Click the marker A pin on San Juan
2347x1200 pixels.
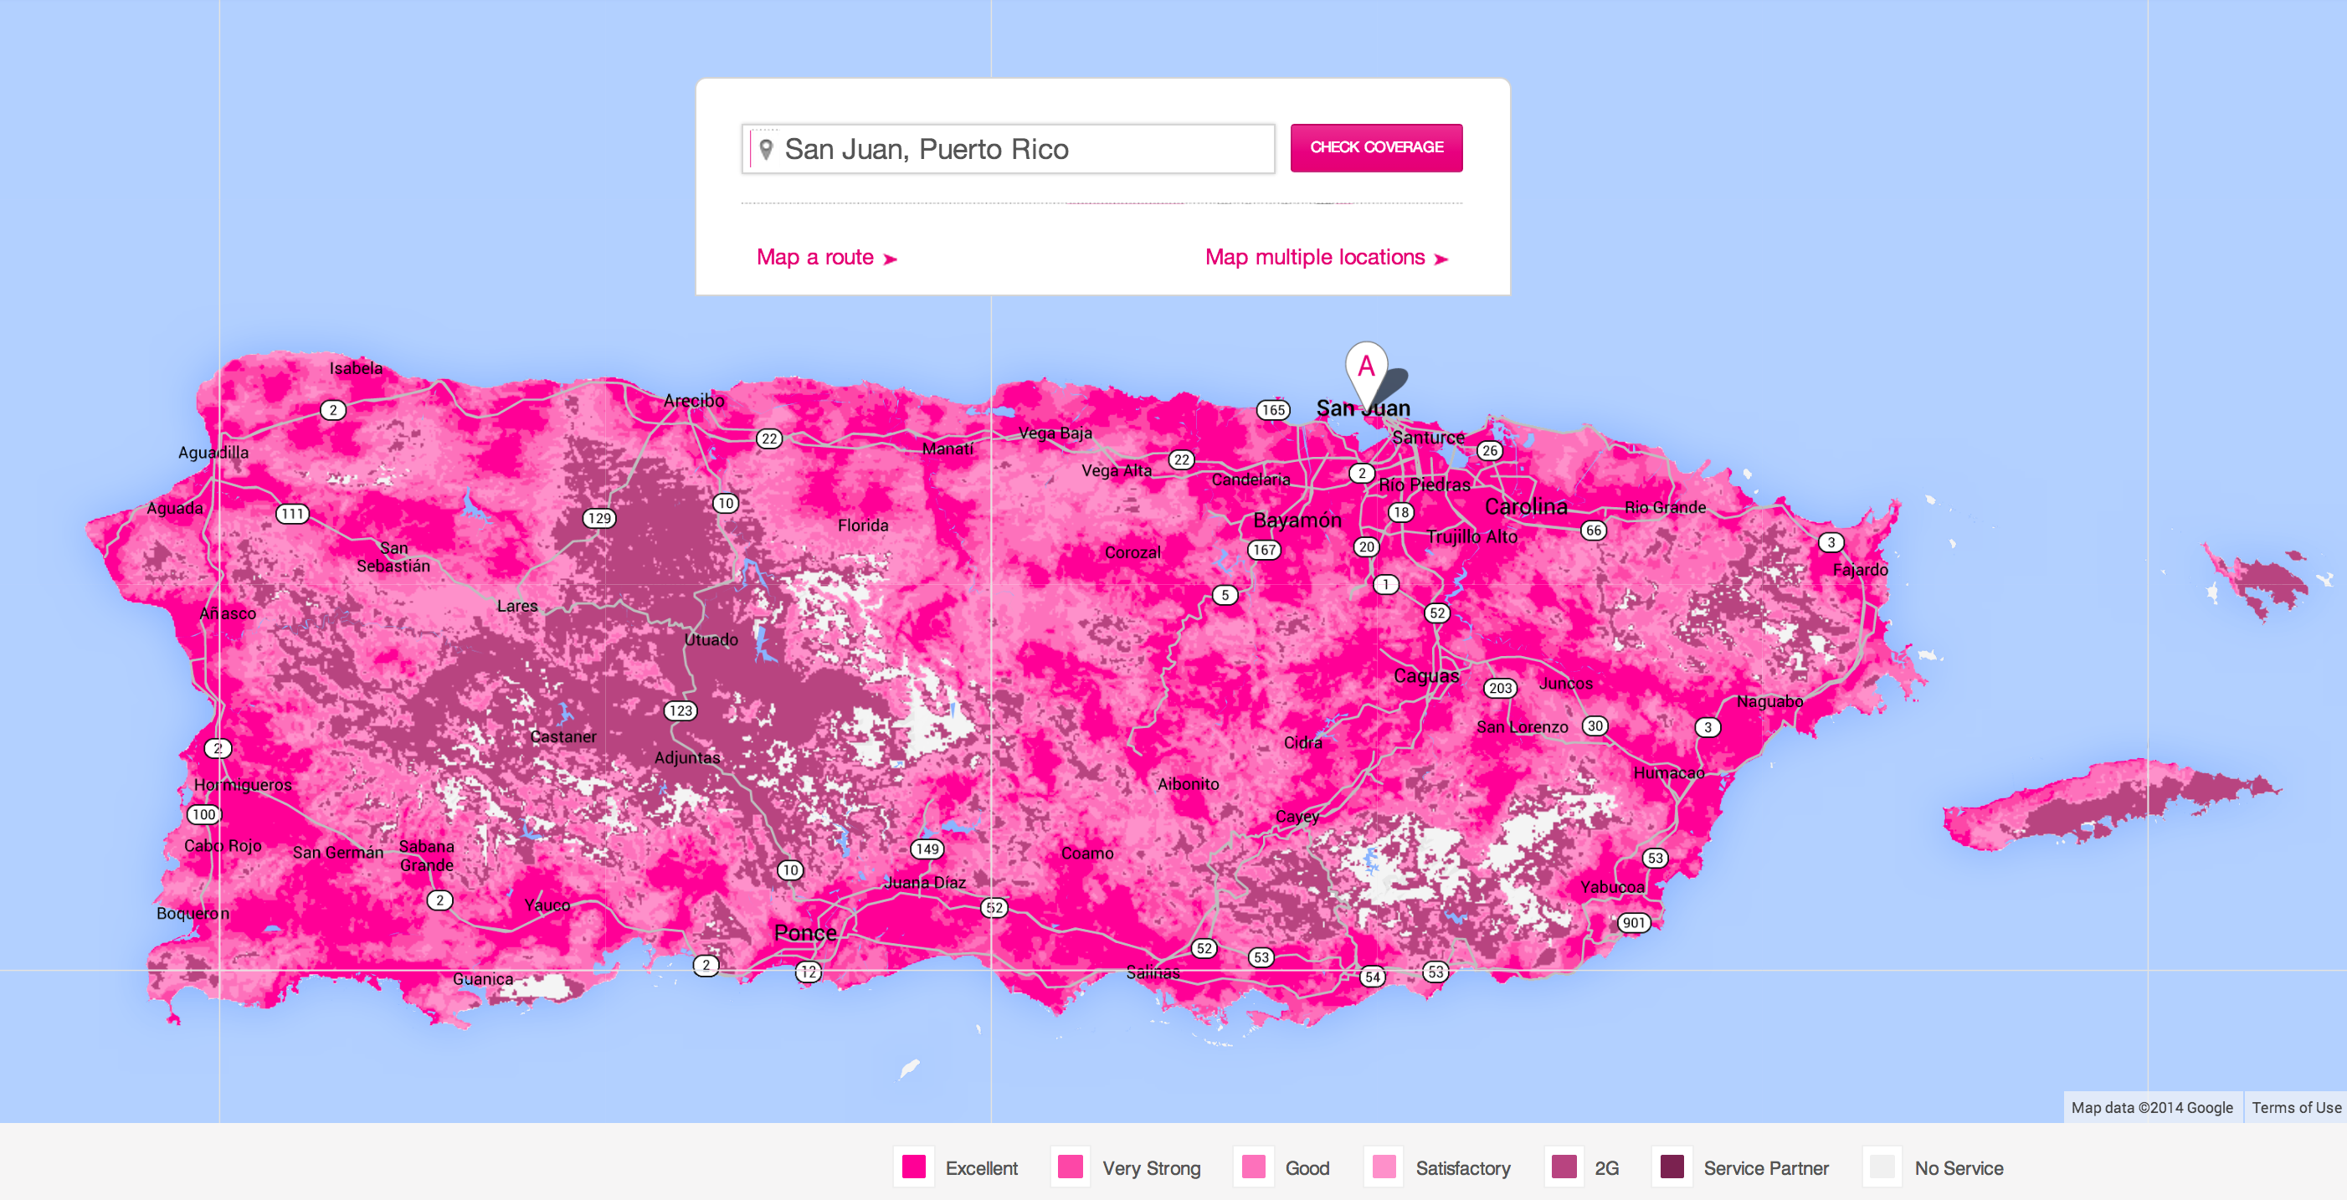pos(1366,369)
